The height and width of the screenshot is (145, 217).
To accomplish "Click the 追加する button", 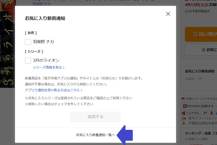I will [95, 117].
